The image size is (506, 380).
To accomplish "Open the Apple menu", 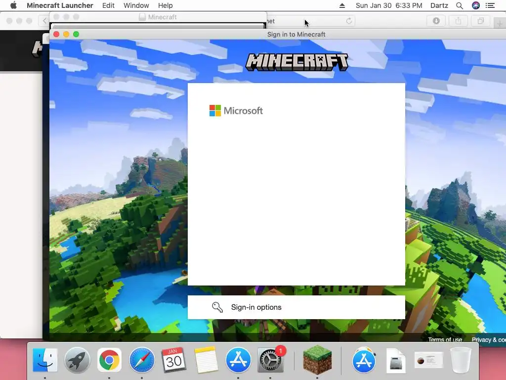I will (13, 5).
